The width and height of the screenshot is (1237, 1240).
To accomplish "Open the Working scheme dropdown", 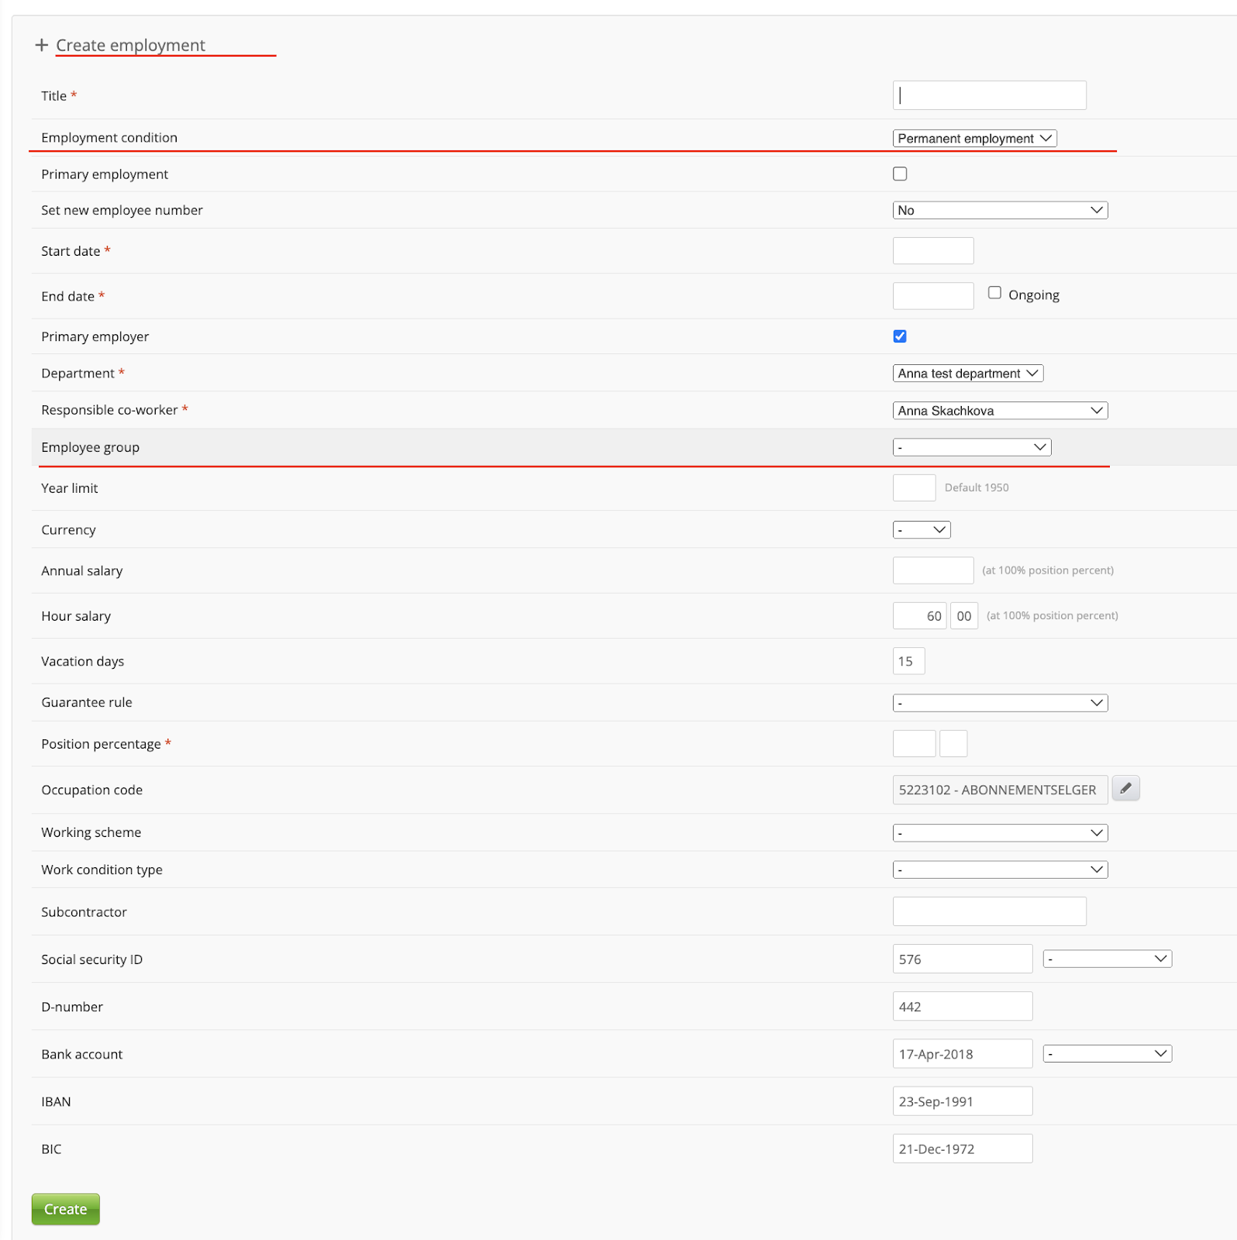I will [x=1000, y=833].
